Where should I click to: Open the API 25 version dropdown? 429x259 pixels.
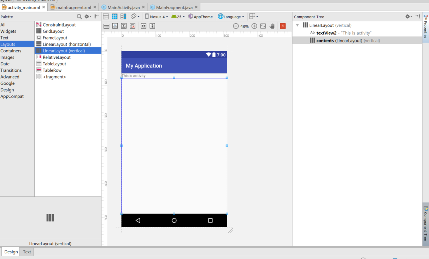tap(178, 17)
